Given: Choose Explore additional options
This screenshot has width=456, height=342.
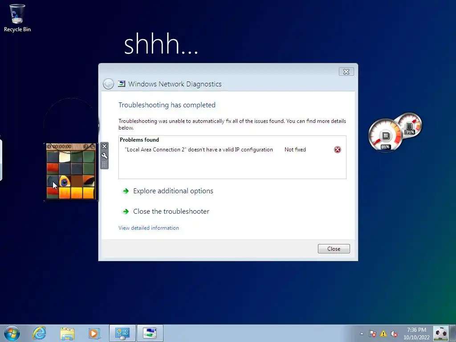Looking at the screenshot, I should pos(173,191).
